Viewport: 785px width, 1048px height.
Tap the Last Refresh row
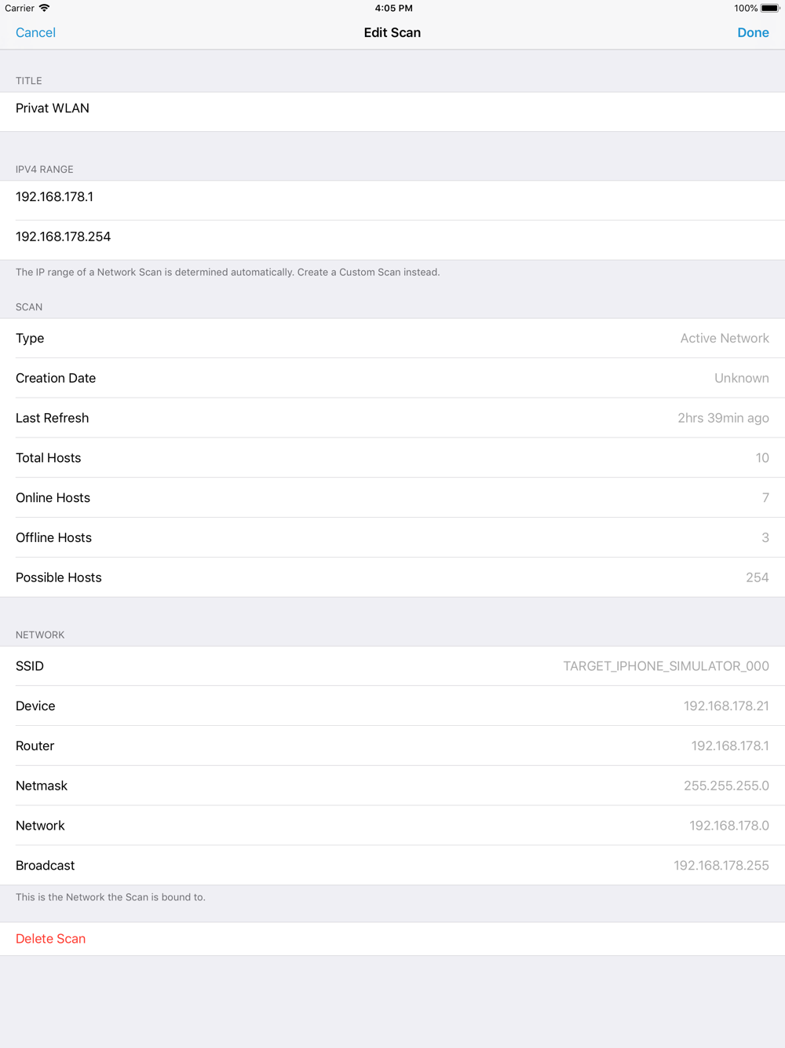pyautogui.click(x=392, y=419)
